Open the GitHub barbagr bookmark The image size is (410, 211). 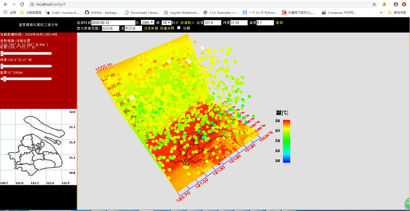[x=102, y=13]
